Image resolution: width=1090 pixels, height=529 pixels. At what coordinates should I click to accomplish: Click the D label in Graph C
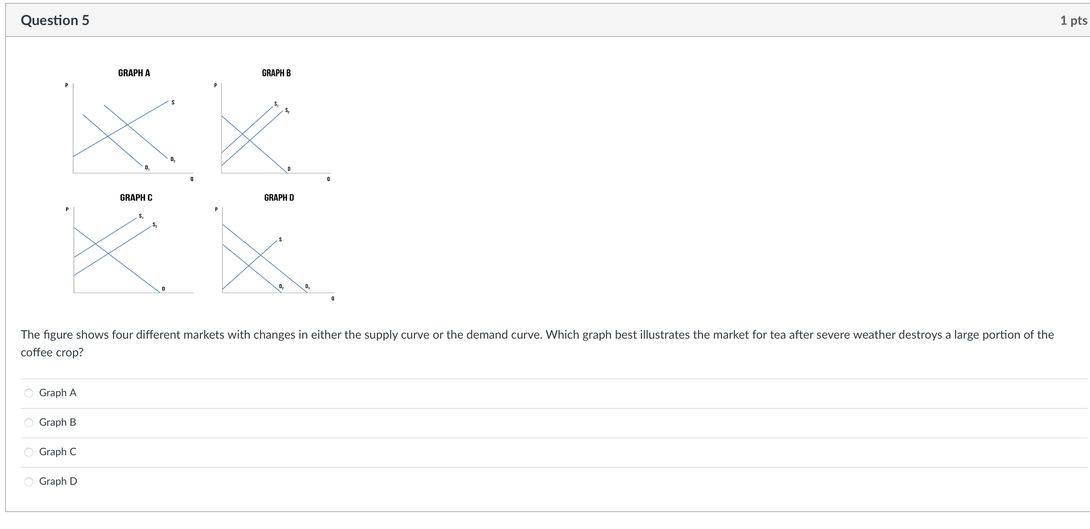click(163, 289)
